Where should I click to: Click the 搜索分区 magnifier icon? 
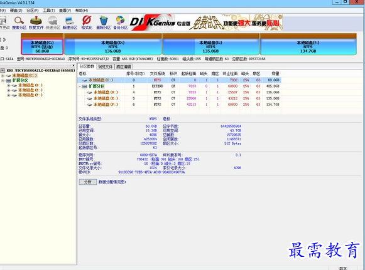click(x=19, y=21)
